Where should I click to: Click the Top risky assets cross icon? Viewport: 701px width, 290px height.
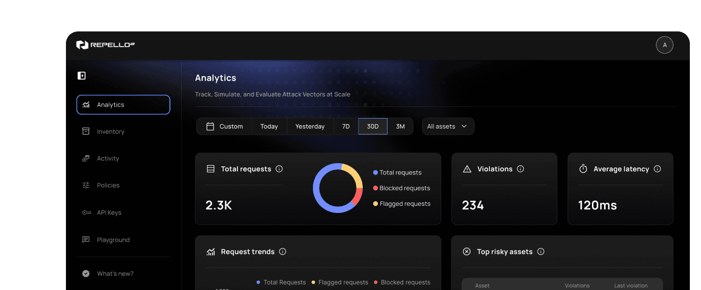(467, 252)
